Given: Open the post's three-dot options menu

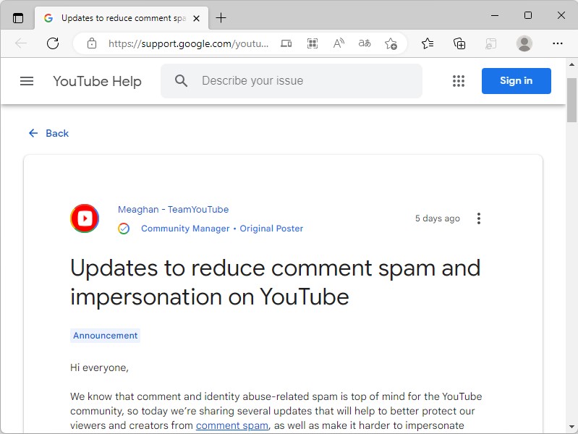Looking at the screenshot, I should [x=478, y=218].
